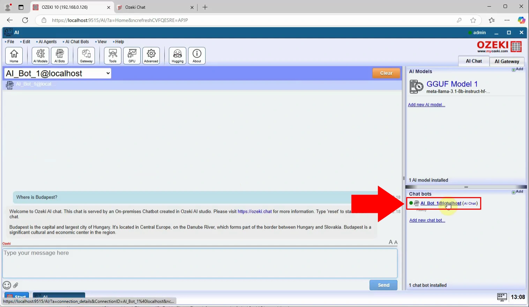Screen dimensions: 529x307
Task: Switch to the Ozeki Chat browser tab
Action: coord(155,7)
